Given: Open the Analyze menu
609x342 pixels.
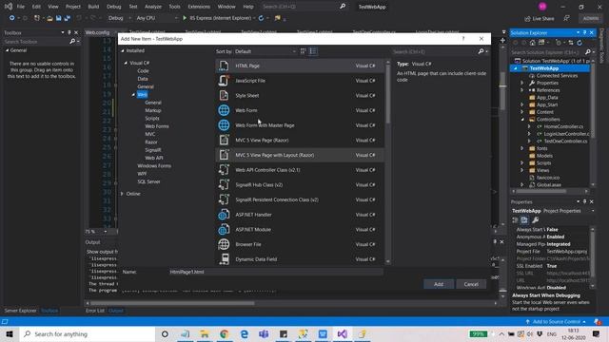Looking at the screenshot, I should [x=153, y=7].
